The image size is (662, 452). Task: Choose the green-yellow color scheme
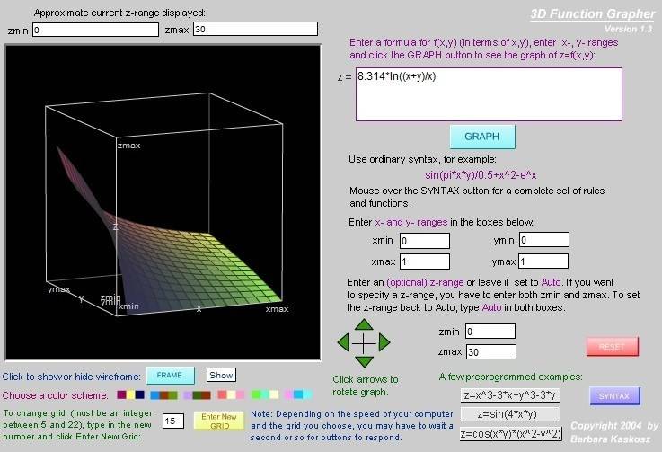click(264, 394)
